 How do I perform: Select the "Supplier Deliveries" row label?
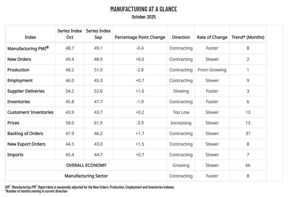(x=26, y=91)
